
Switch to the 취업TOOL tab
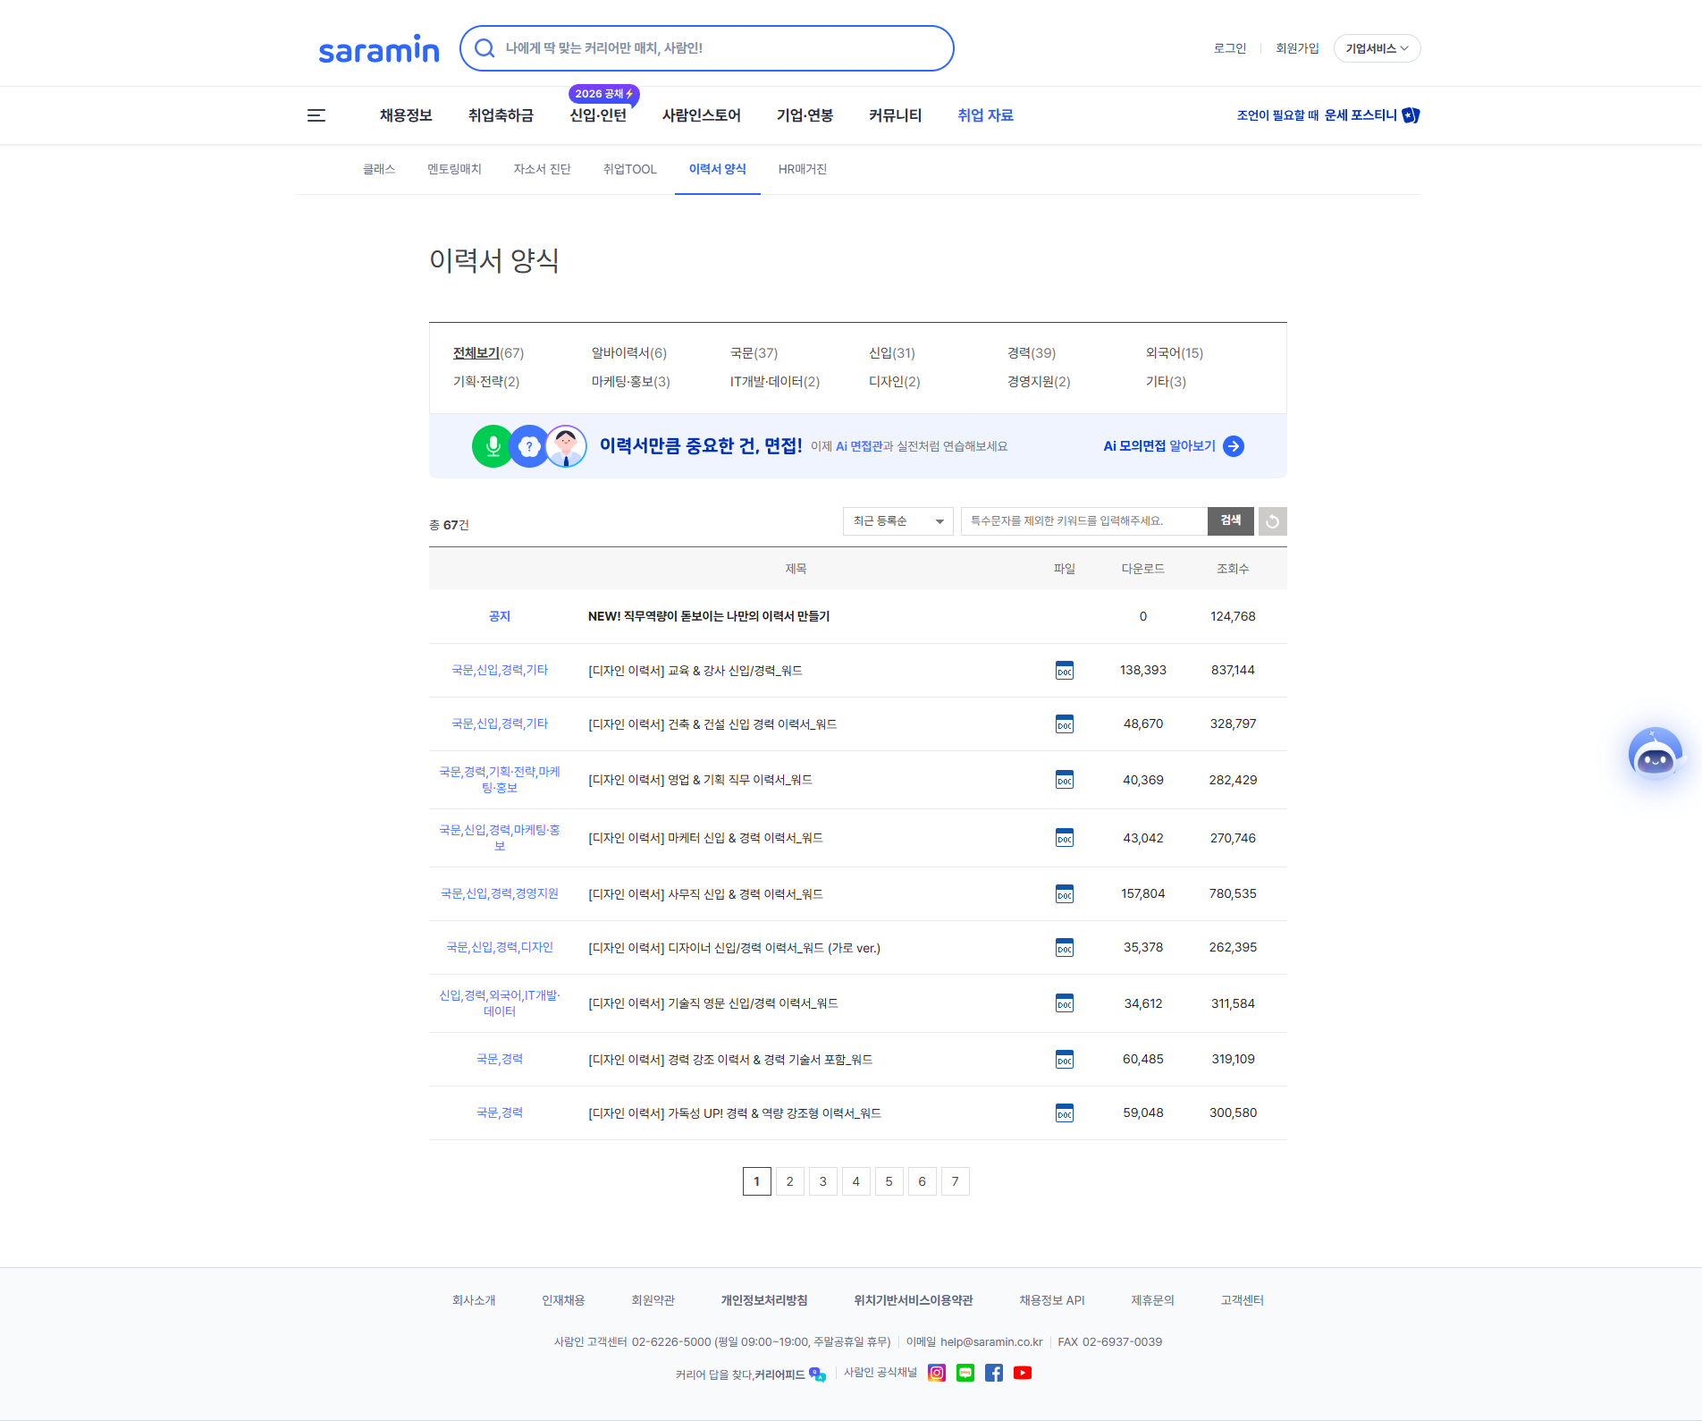629,169
